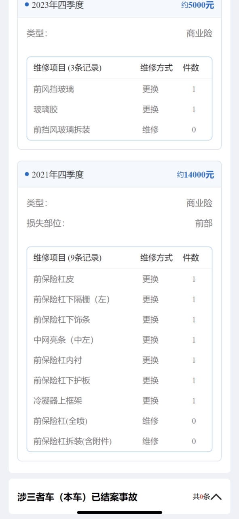
Task: Select the 前风挡玻璃 repair row
Action: pyautogui.click(x=120, y=89)
